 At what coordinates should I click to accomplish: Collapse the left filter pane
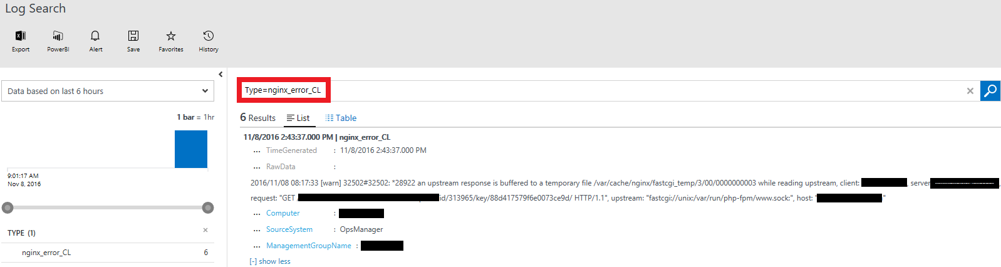[x=220, y=75]
